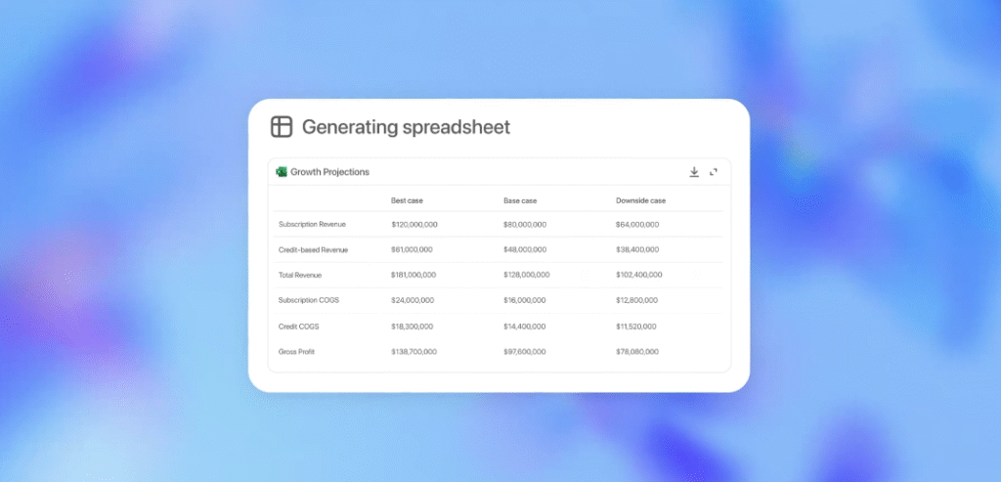Select the $16,000,000 Subscription COGS cell
The height and width of the screenshot is (482, 1001).
525,300
